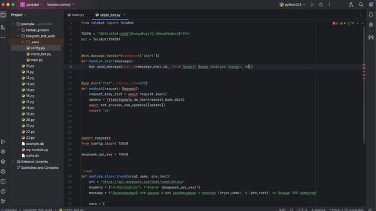376x211 pixels.
Task: Open the youtube project dropdown
Action: [x=31, y=5]
